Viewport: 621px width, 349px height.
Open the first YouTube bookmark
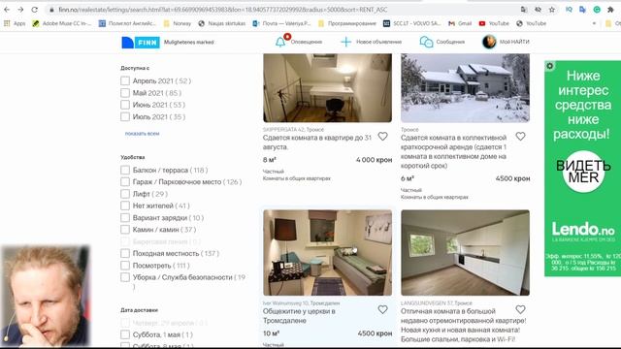pyautogui.click(x=494, y=23)
